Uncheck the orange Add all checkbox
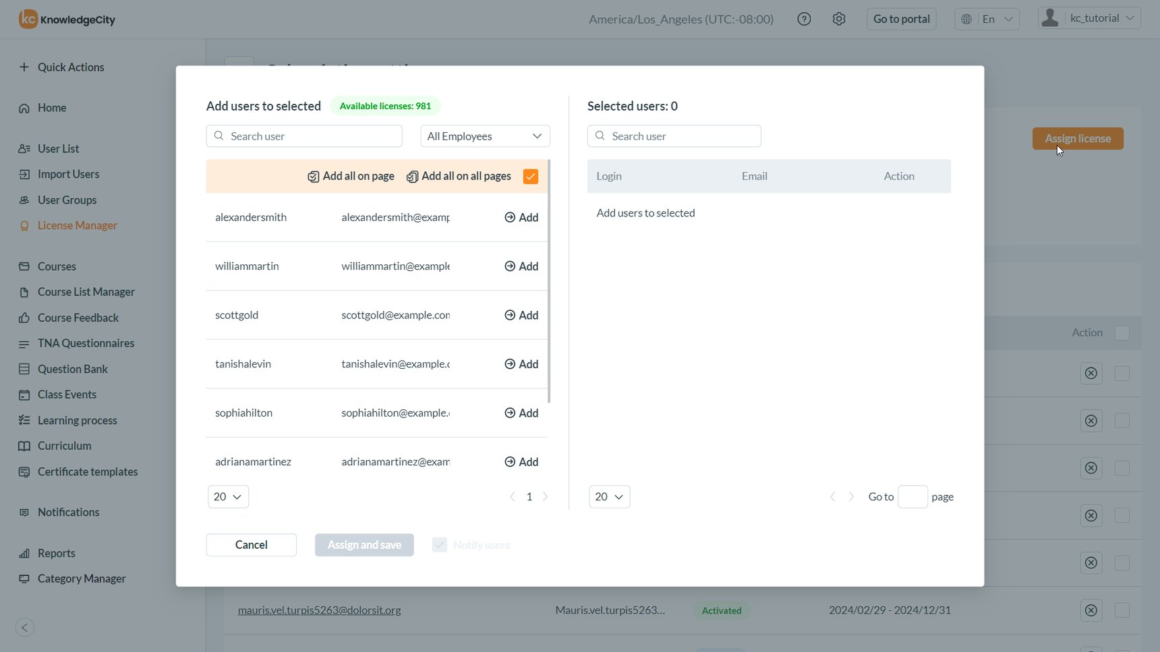The height and width of the screenshot is (652, 1160). point(531,176)
